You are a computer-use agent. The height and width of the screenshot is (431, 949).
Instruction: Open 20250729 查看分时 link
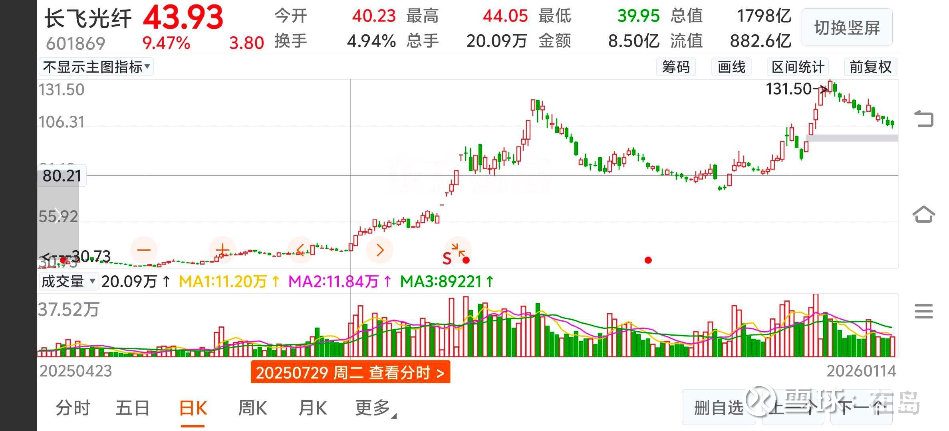[x=350, y=372]
